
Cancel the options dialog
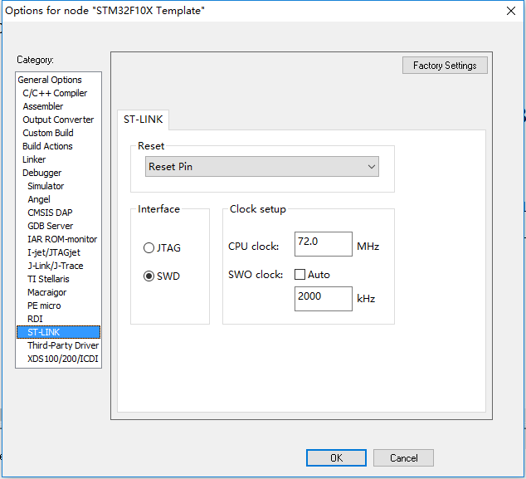(x=403, y=457)
